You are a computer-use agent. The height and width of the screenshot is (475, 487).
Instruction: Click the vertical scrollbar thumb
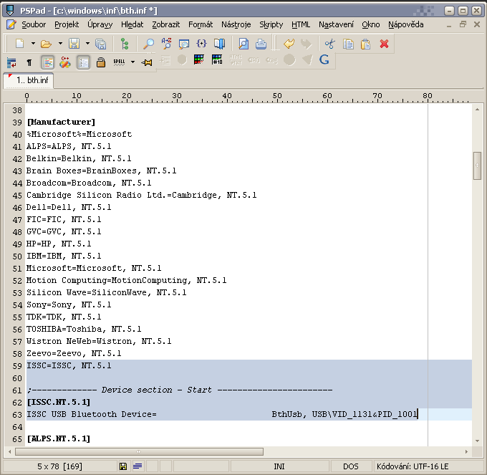(477, 165)
